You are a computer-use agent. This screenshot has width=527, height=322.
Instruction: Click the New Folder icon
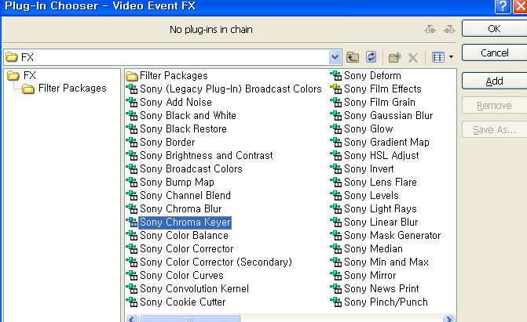click(x=394, y=57)
